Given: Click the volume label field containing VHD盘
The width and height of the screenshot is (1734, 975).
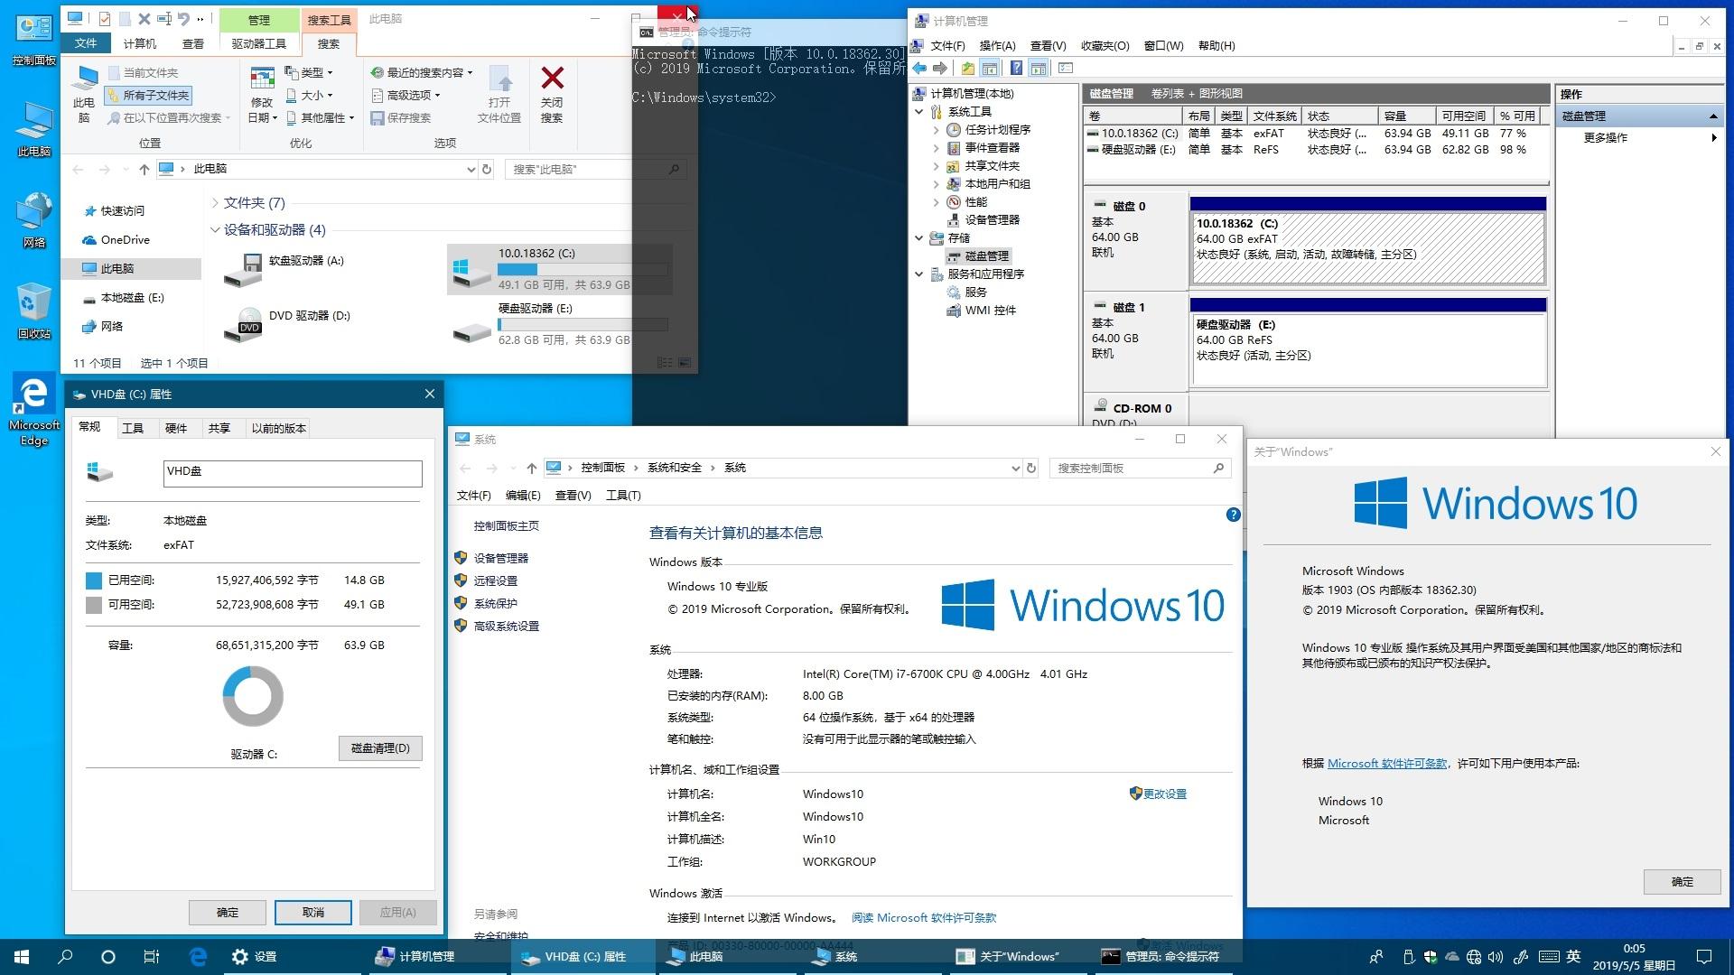Looking at the screenshot, I should tap(293, 473).
